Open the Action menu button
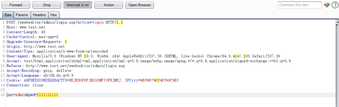The image size is (339, 107). point(109,5)
